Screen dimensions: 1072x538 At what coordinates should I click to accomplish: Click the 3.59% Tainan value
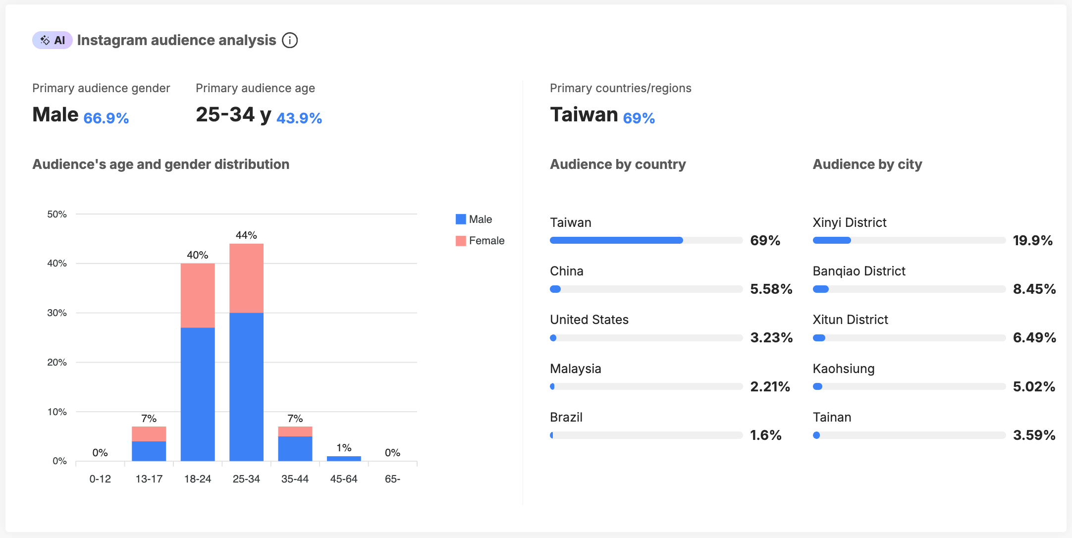coord(1034,435)
